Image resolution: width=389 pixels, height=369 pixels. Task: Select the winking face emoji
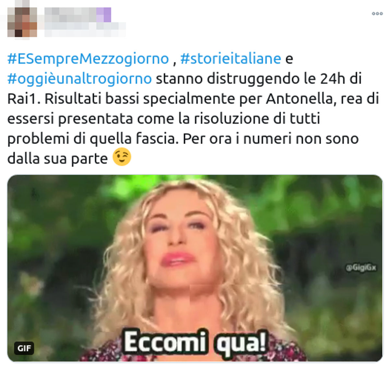[122, 157]
